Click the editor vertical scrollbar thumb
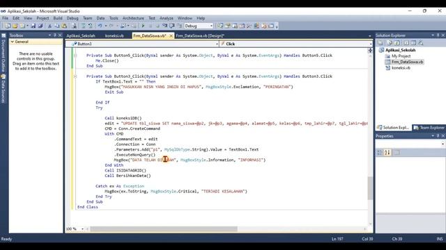Screen dimensions: 446x250 (x=370, y=188)
